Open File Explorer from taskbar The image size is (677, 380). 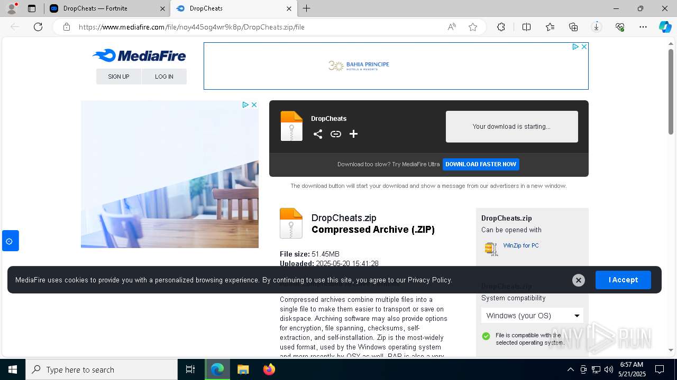point(243,369)
